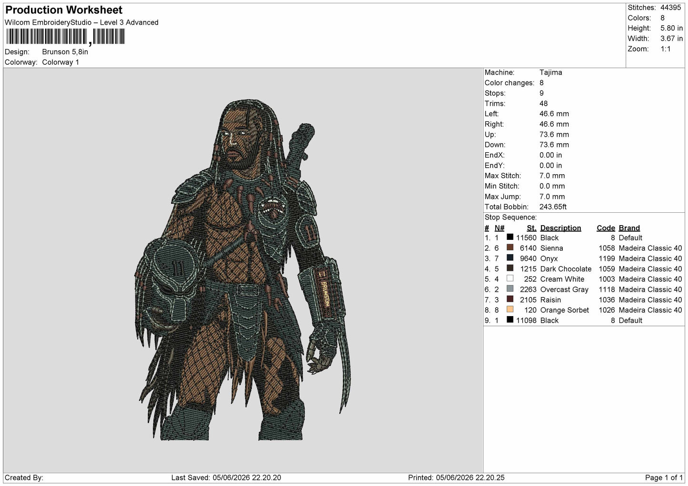Click 'Default' brand in stop 1 row
688x486 pixels.
[x=630, y=238]
